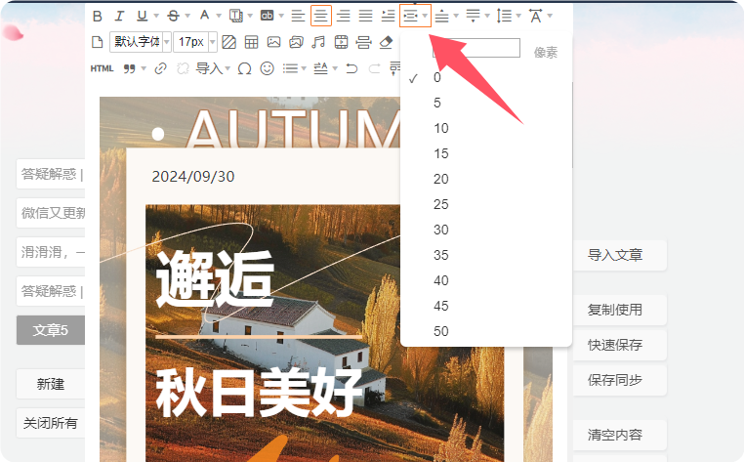
Task: Insert a video
Action: 341,42
